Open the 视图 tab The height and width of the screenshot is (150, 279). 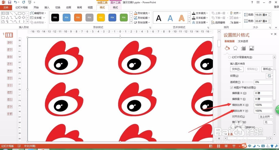click(x=90, y=8)
